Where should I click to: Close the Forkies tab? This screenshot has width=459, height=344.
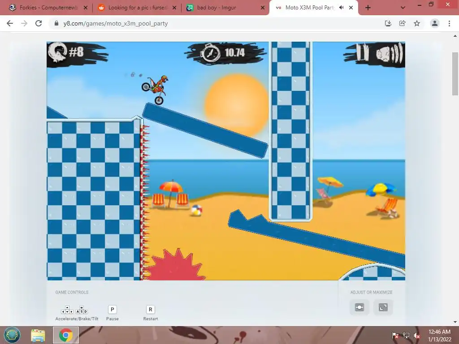[x=86, y=8]
